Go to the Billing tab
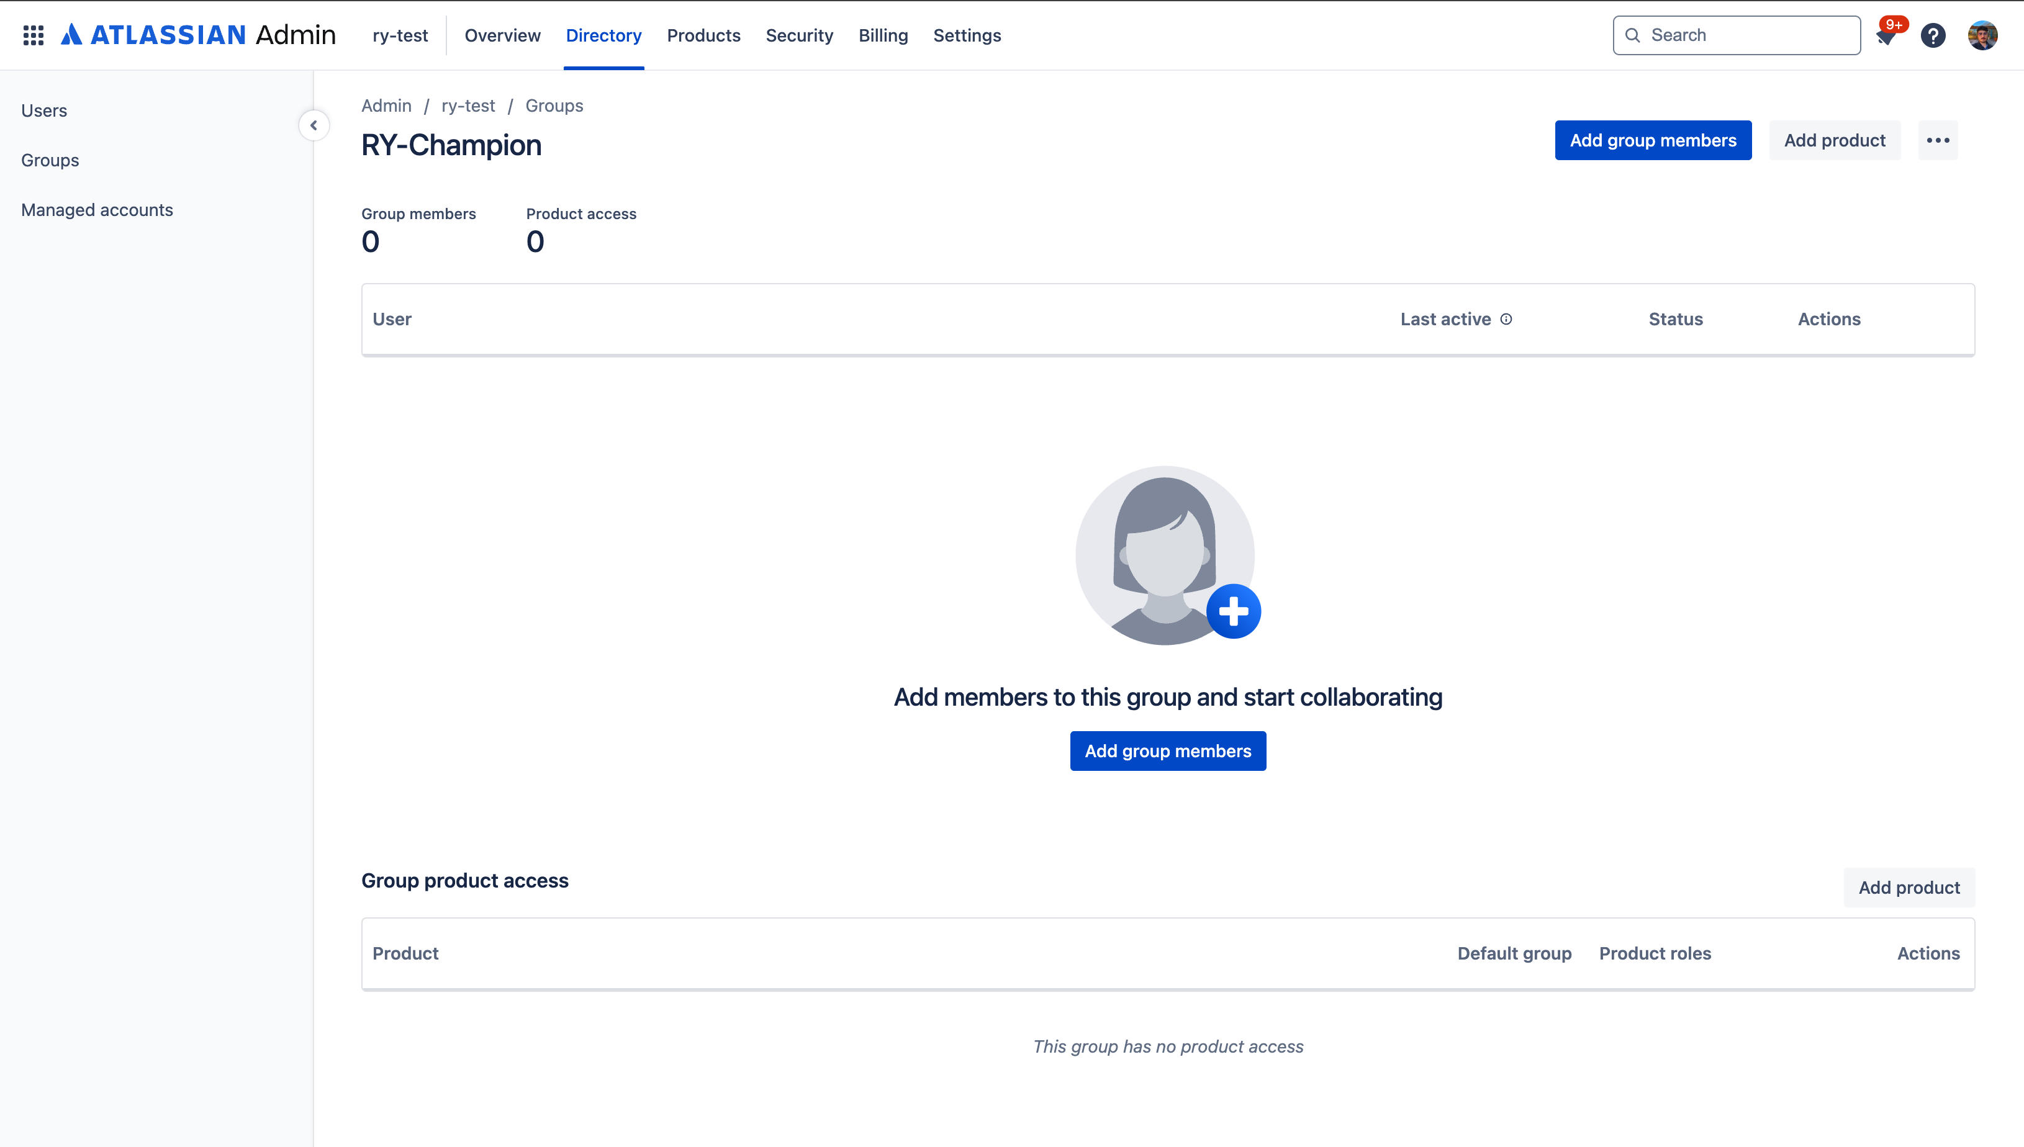 pyautogui.click(x=882, y=35)
